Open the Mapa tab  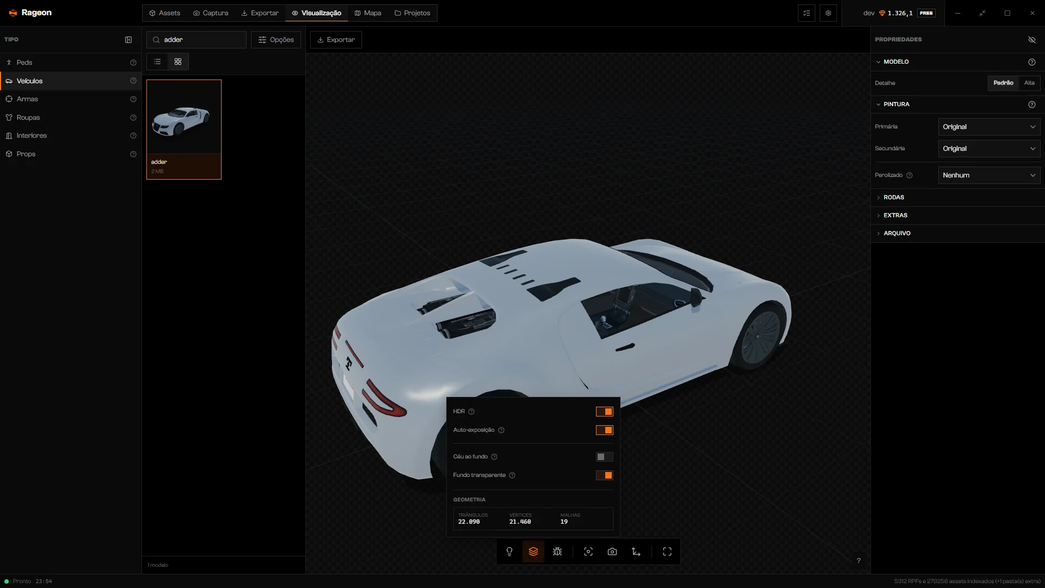(x=368, y=13)
